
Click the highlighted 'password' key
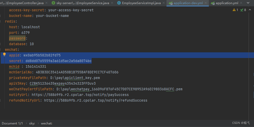(17, 38)
